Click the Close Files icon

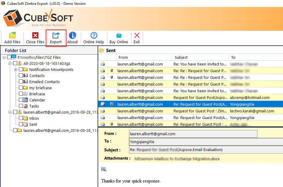35,36
